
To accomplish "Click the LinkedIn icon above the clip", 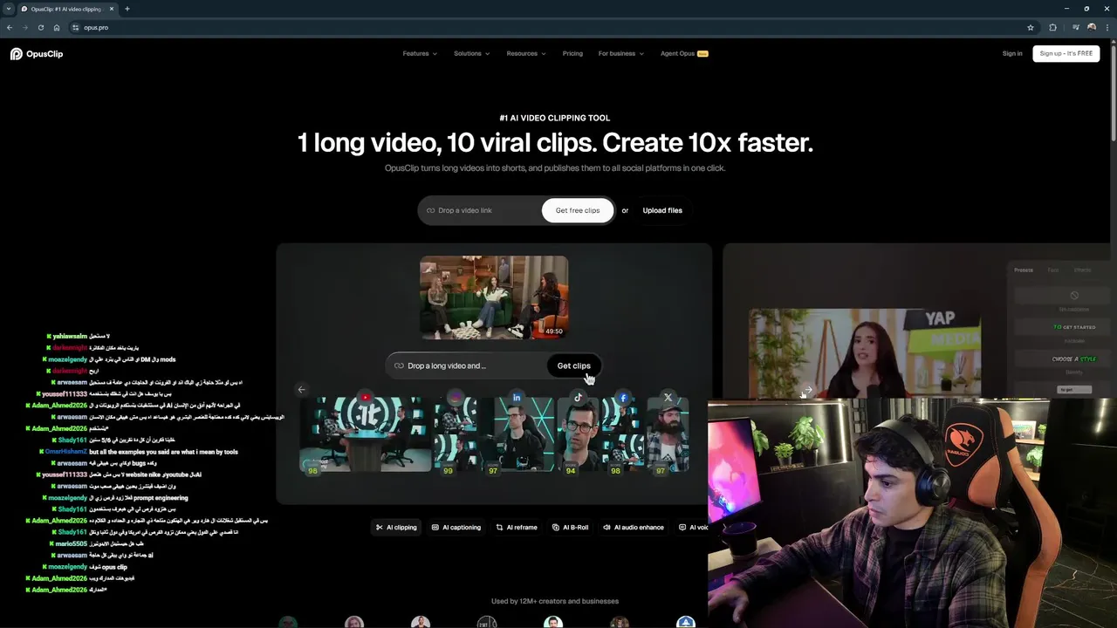I will coord(517,398).
